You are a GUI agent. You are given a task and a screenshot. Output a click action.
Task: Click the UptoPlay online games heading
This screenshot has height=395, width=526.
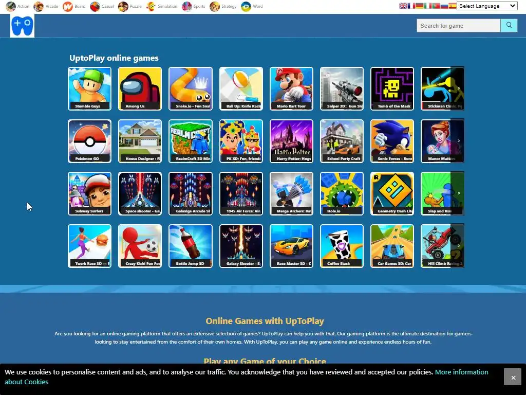[114, 58]
